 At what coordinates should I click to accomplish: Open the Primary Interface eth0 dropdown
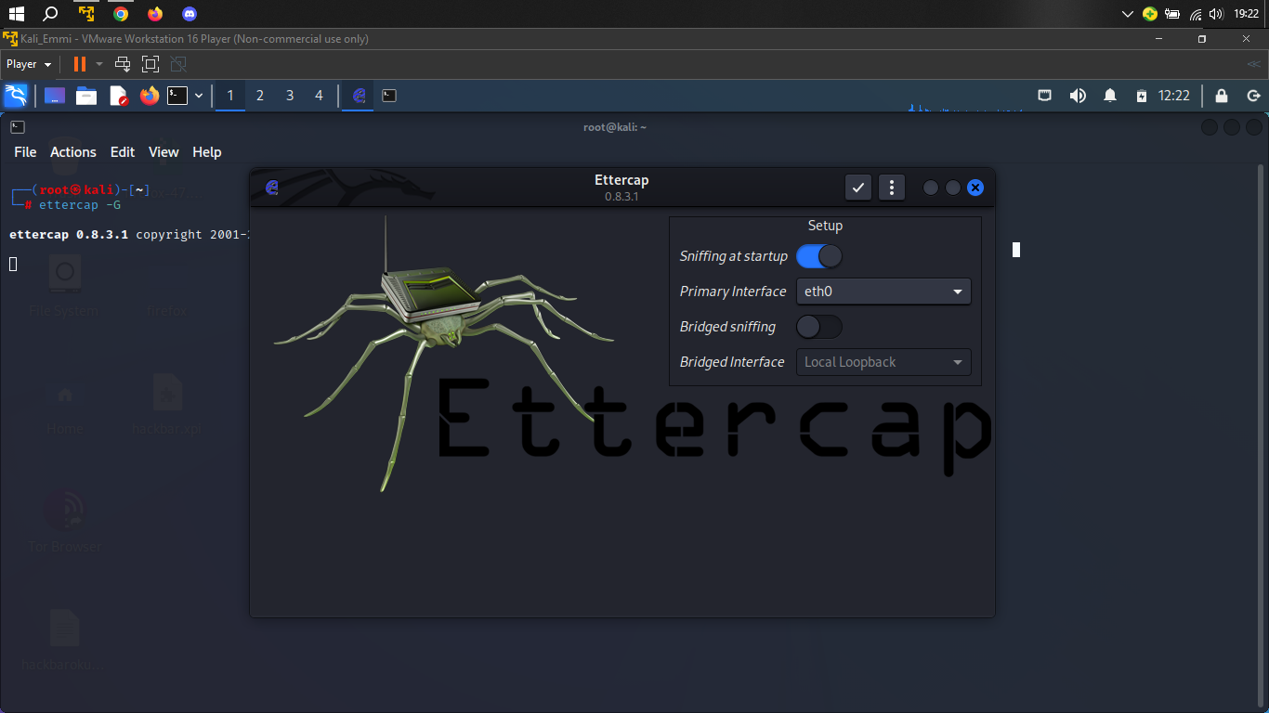pyautogui.click(x=883, y=292)
